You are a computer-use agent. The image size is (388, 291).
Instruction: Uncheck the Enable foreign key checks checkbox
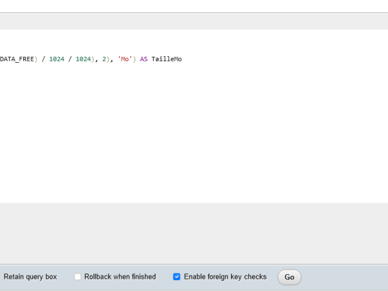tap(177, 277)
